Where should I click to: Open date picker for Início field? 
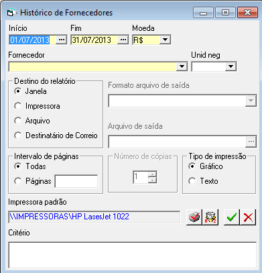(x=61, y=40)
